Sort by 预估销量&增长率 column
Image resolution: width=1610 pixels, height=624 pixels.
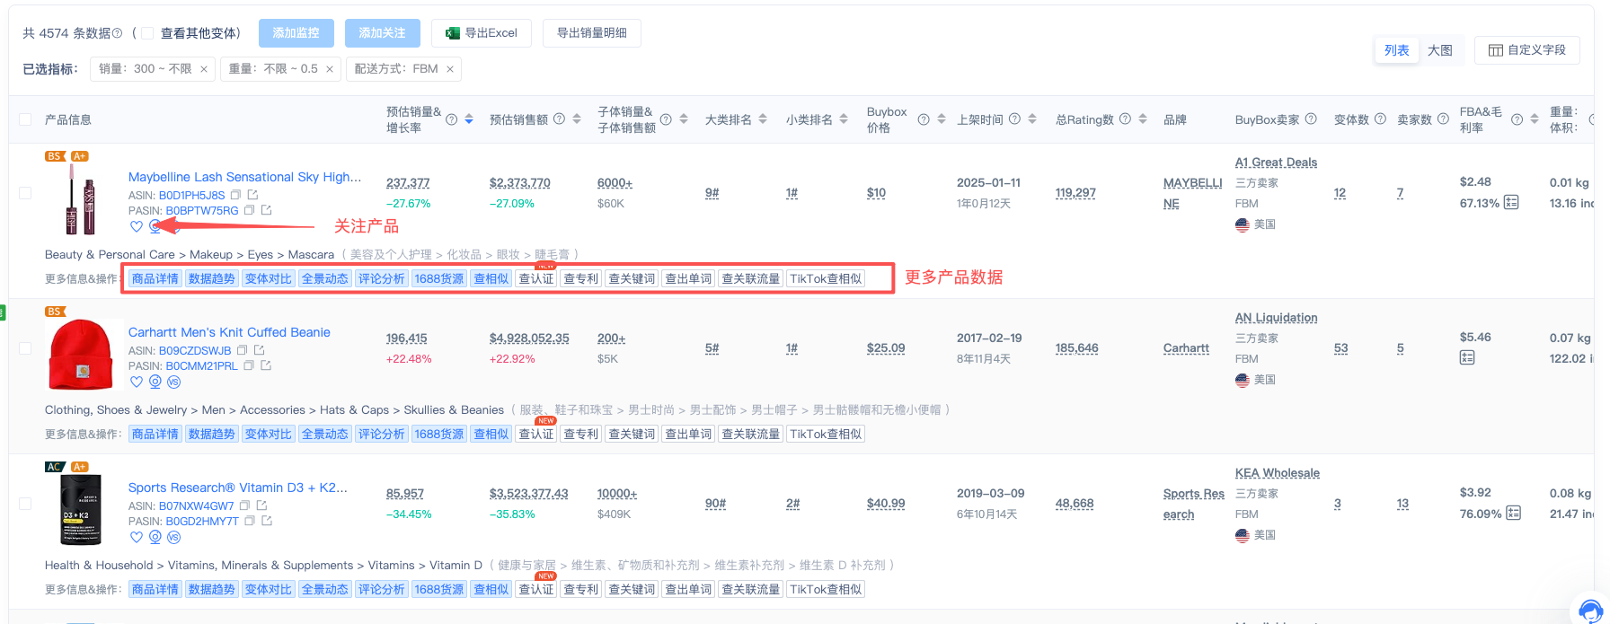pyautogui.click(x=469, y=119)
